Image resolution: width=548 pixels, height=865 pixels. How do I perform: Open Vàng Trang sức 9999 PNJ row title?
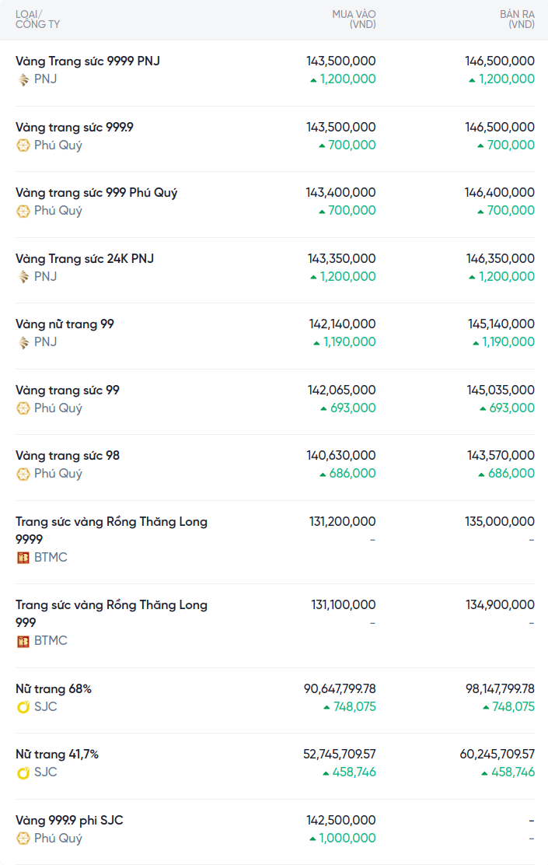88,61
